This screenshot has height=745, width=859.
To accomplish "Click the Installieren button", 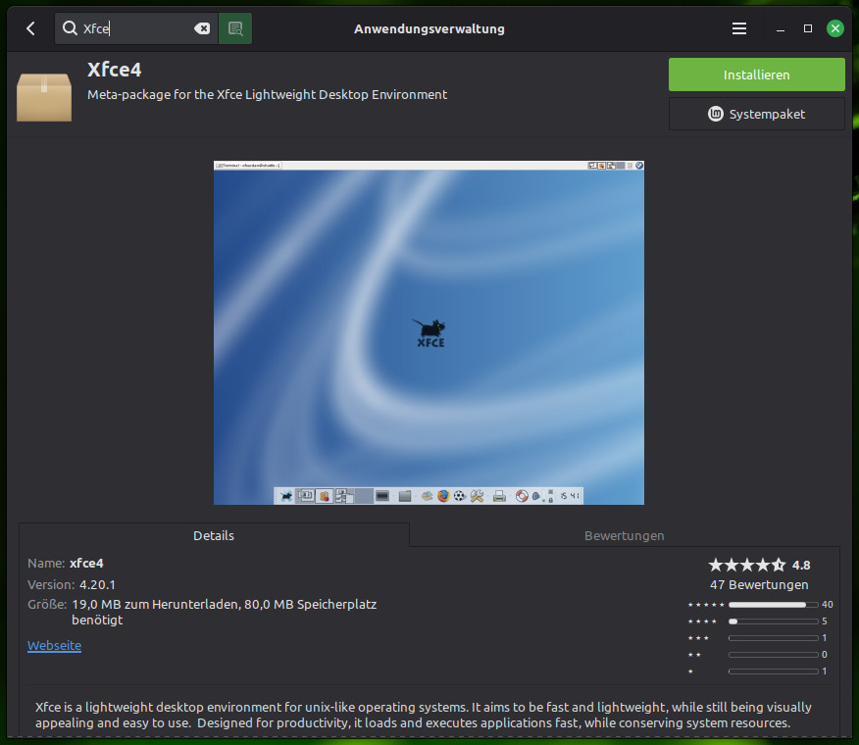I will coord(756,74).
